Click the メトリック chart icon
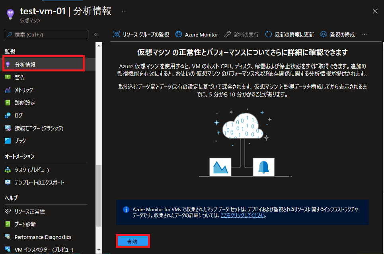Image resolution: width=384 pixels, height=254 pixels. [x=8, y=90]
